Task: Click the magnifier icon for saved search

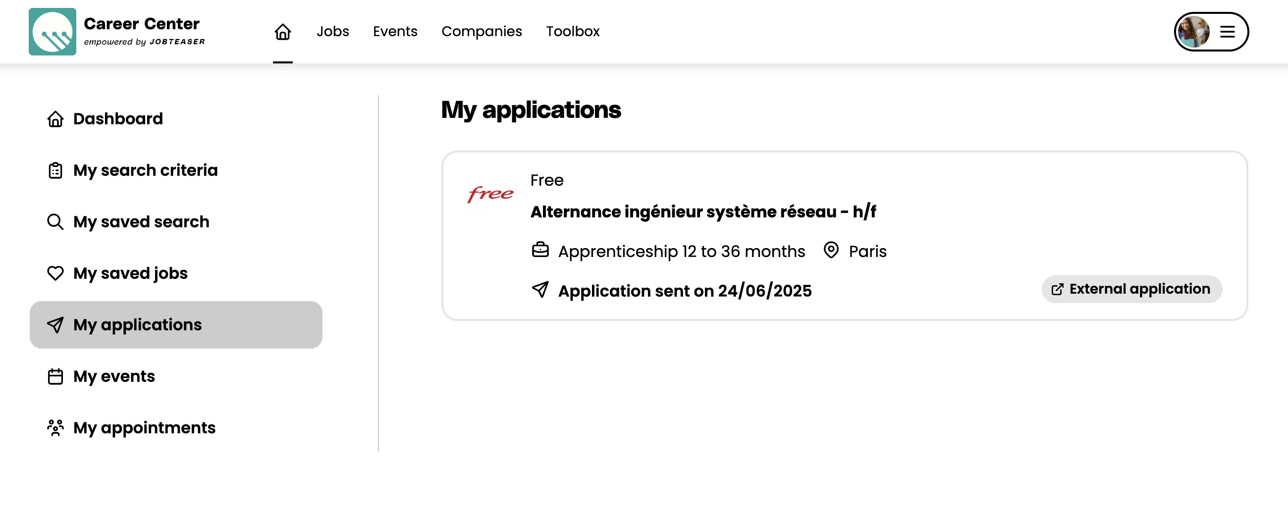Action: 55,222
